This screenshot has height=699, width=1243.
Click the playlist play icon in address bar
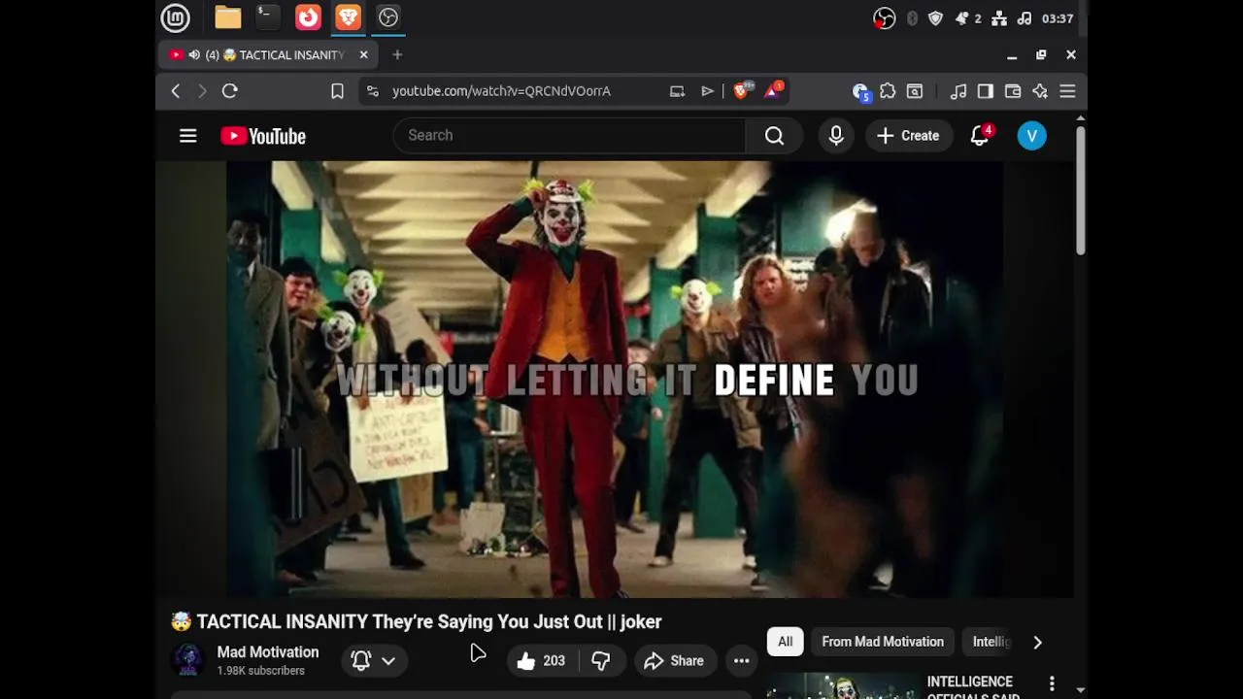pos(707,91)
